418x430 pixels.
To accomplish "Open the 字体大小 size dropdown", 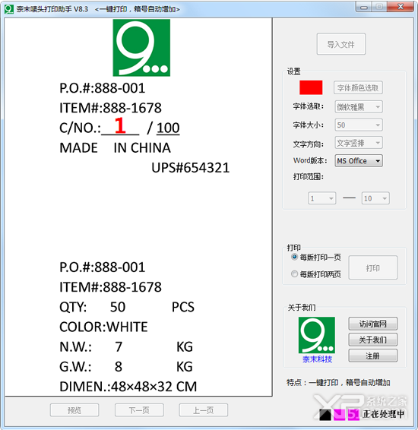I will [359, 125].
